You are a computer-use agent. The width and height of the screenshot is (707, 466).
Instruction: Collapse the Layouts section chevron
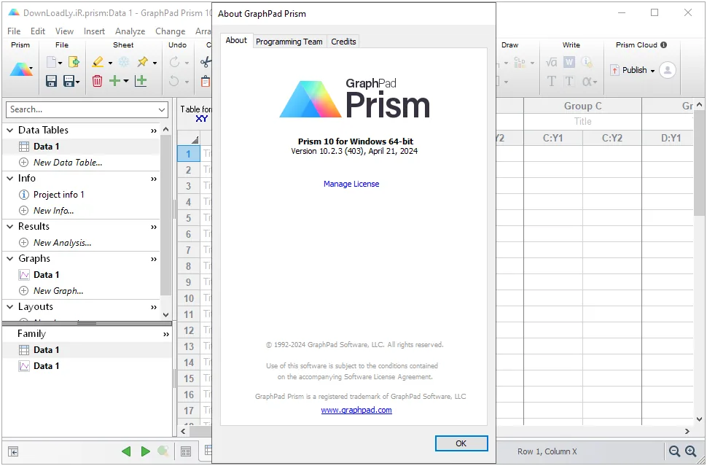tap(10, 307)
